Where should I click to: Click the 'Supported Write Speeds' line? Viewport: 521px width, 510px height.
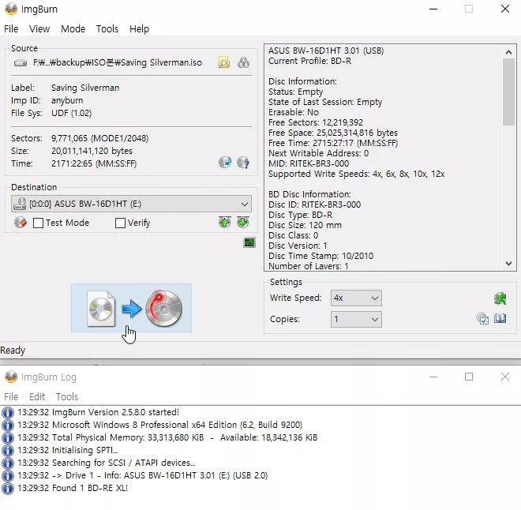(356, 174)
